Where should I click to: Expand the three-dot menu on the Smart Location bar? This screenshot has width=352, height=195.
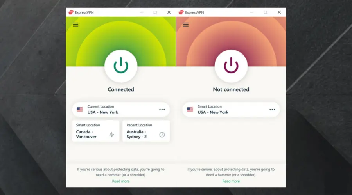pos(272,110)
